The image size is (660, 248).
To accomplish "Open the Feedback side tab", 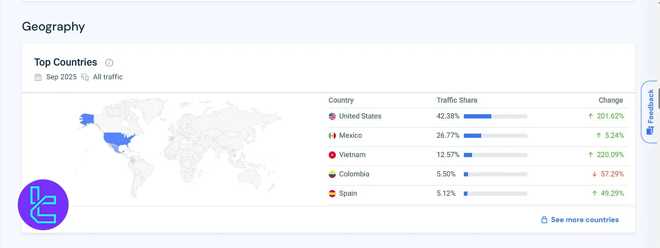I will [x=650, y=112].
